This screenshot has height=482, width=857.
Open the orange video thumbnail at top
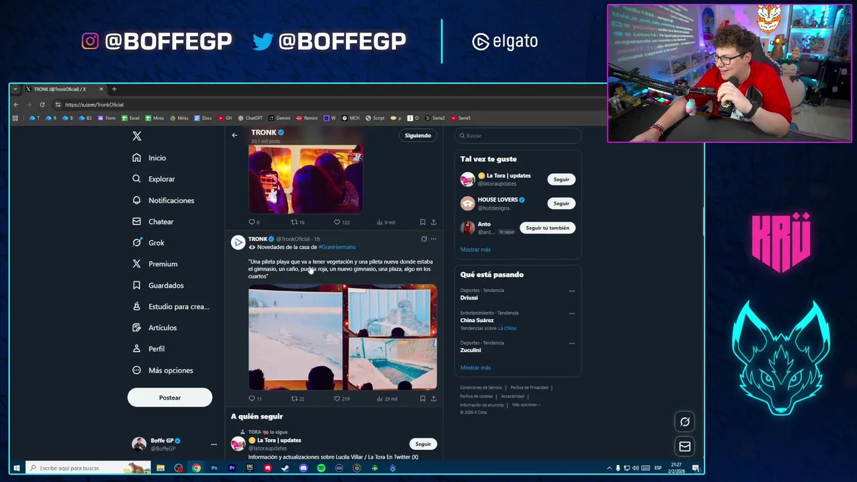coord(305,179)
